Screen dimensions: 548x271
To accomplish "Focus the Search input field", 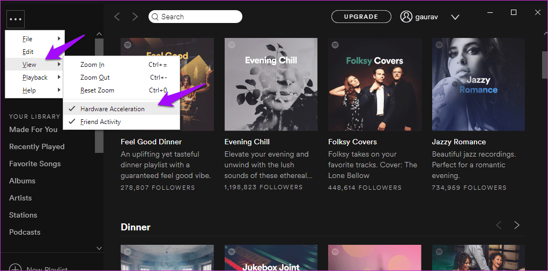I will pyautogui.click(x=195, y=17).
